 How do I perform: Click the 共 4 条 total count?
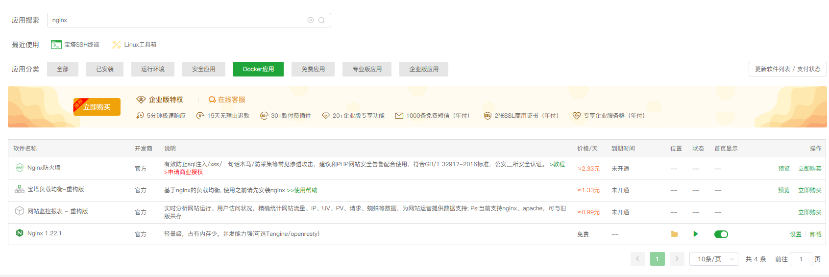click(x=756, y=259)
